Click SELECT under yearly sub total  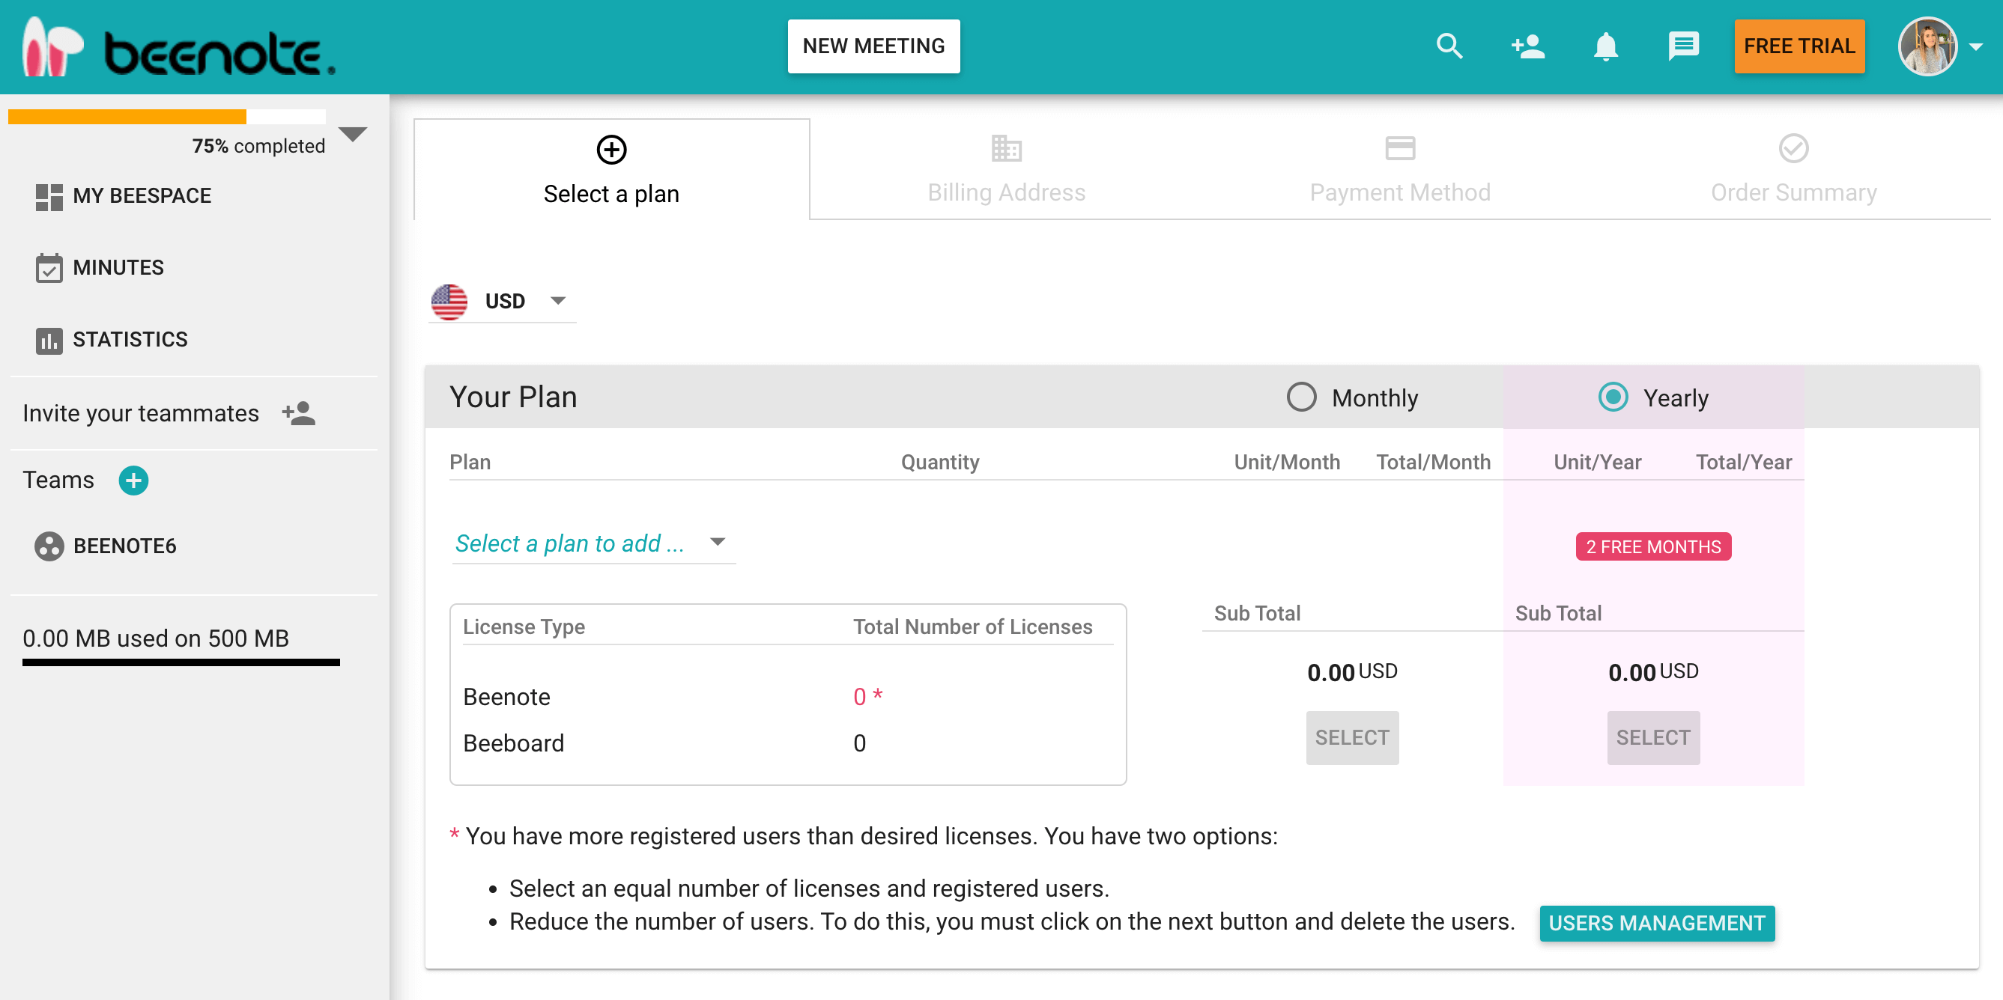(1652, 737)
